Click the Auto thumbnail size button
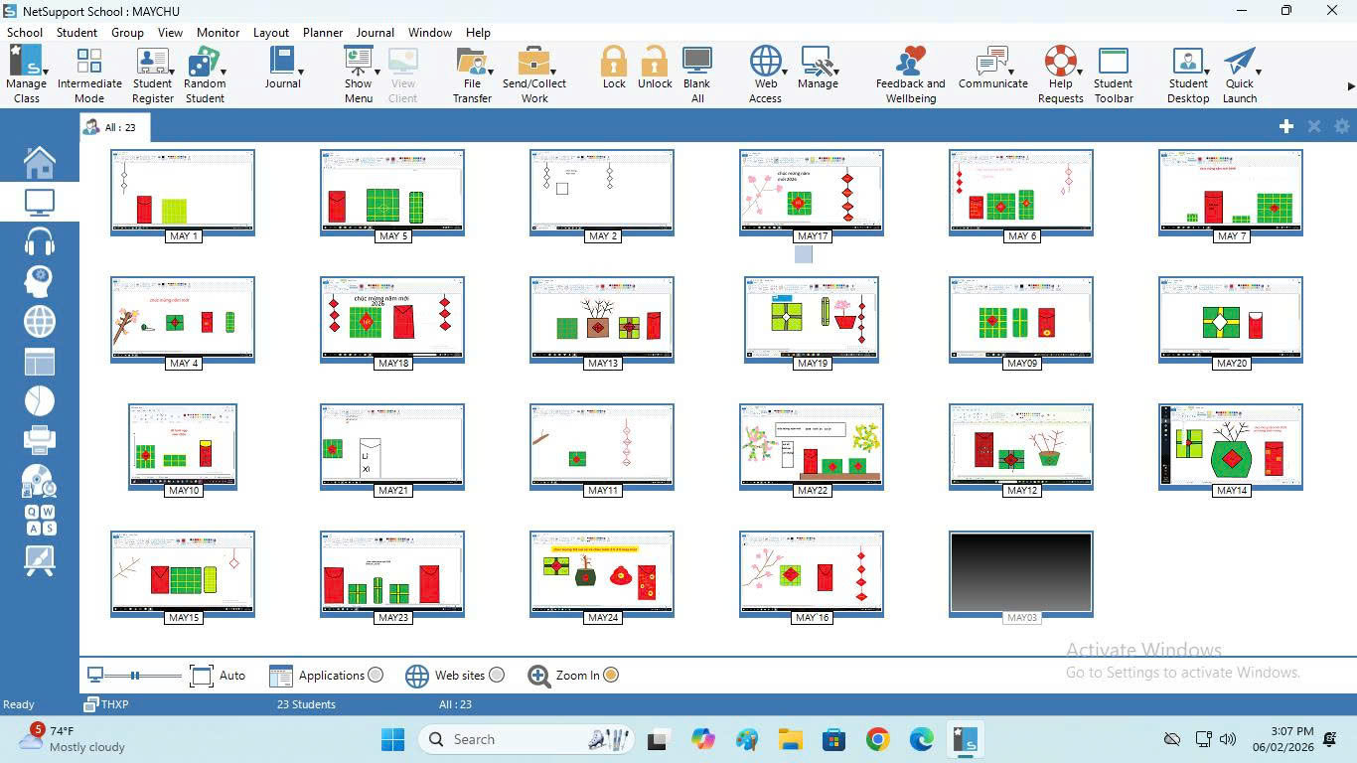Screen dimensions: 1357x763 [218, 676]
